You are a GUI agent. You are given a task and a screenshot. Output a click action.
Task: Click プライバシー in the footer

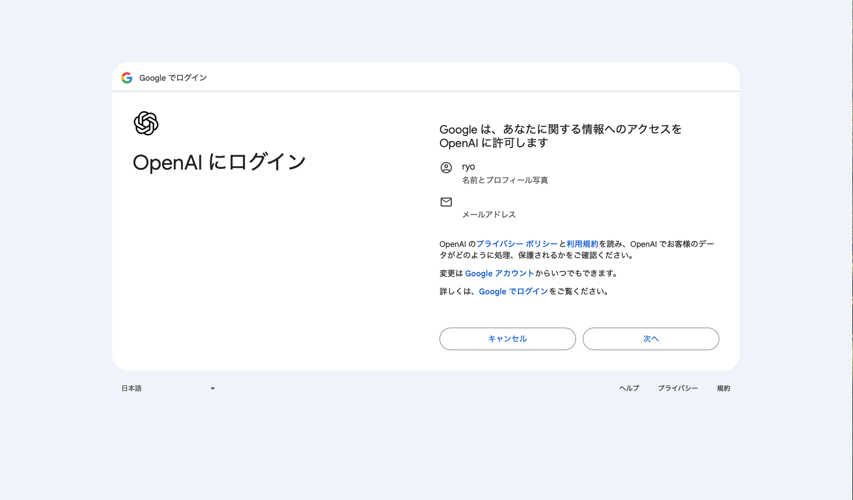(x=678, y=388)
